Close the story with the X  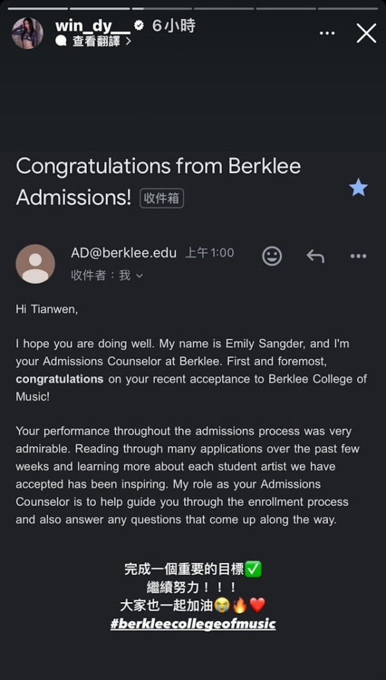coord(366,33)
